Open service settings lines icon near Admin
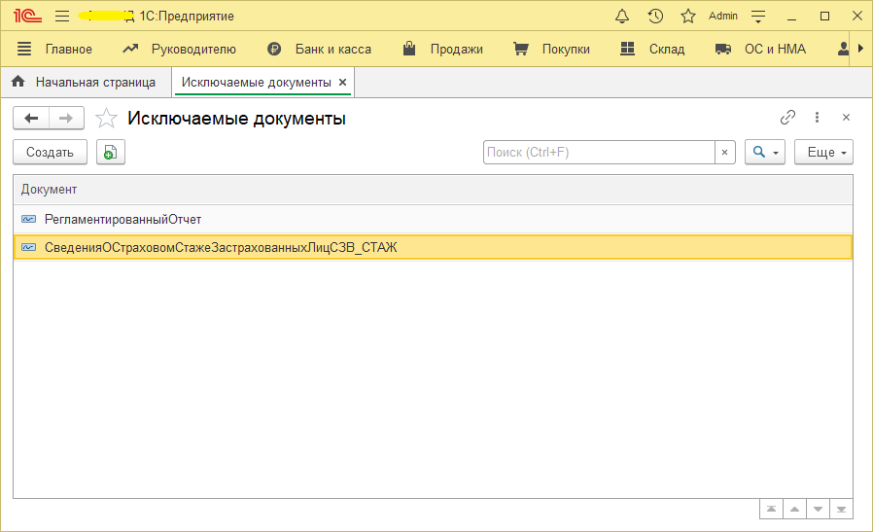The image size is (873, 532). (758, 17)
